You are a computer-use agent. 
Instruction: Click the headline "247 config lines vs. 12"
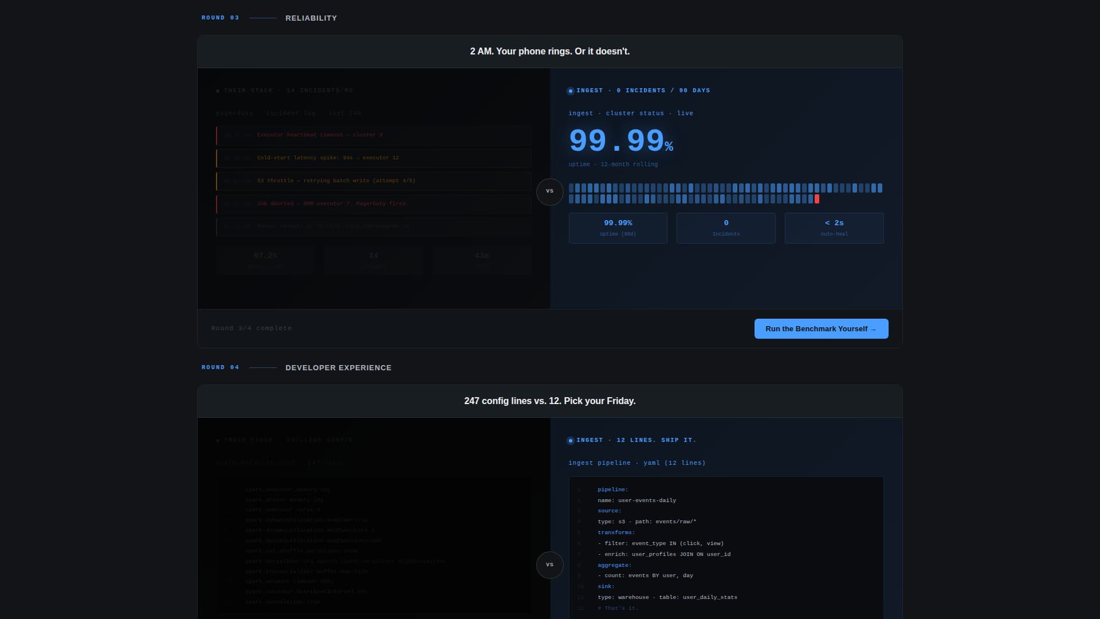[549, 401]
